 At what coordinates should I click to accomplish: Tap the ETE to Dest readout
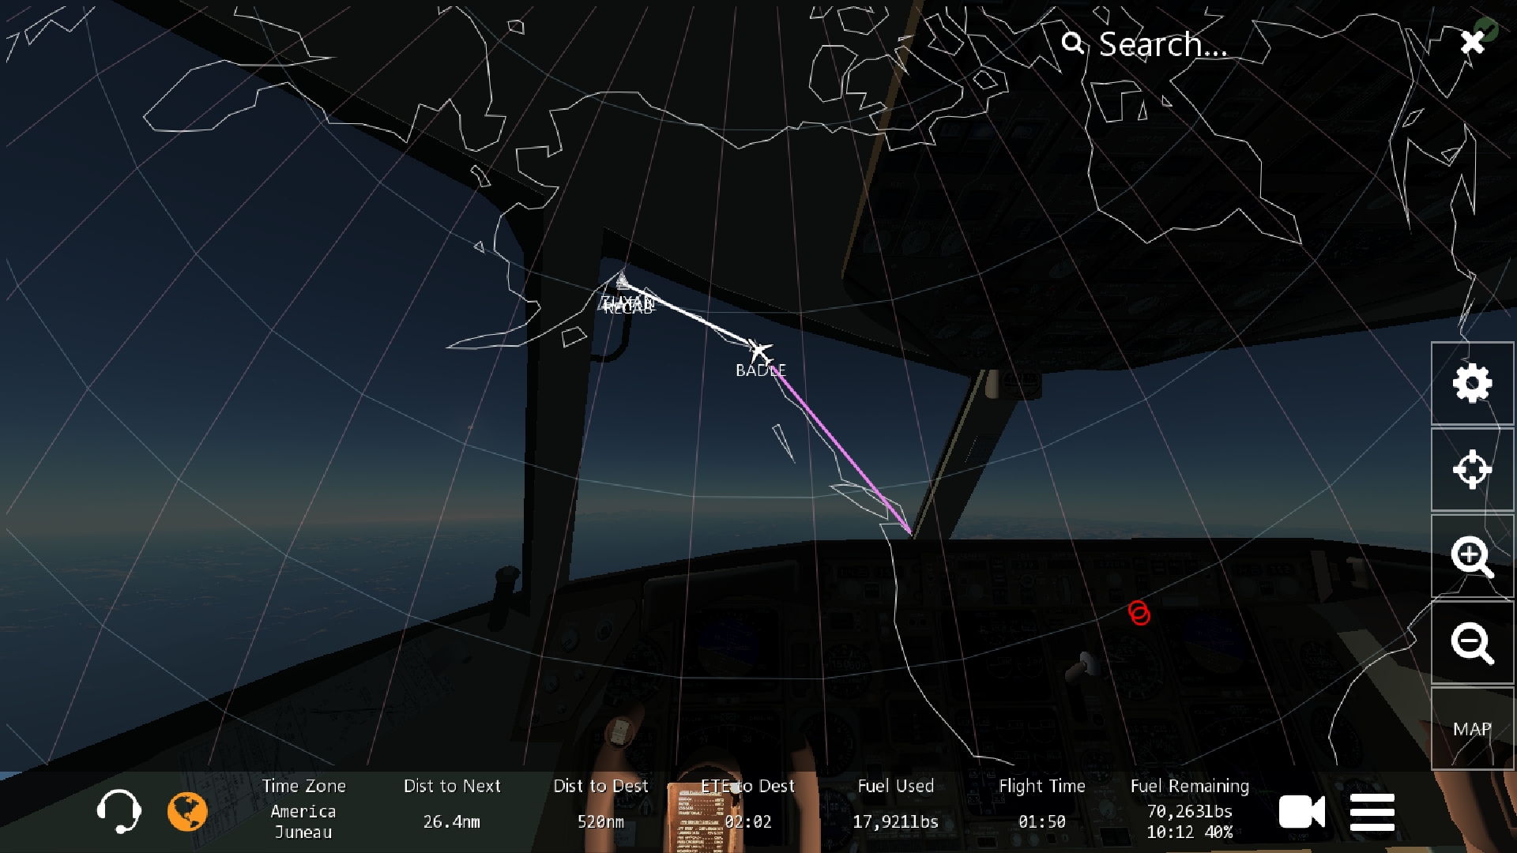(x=747, y=804)
